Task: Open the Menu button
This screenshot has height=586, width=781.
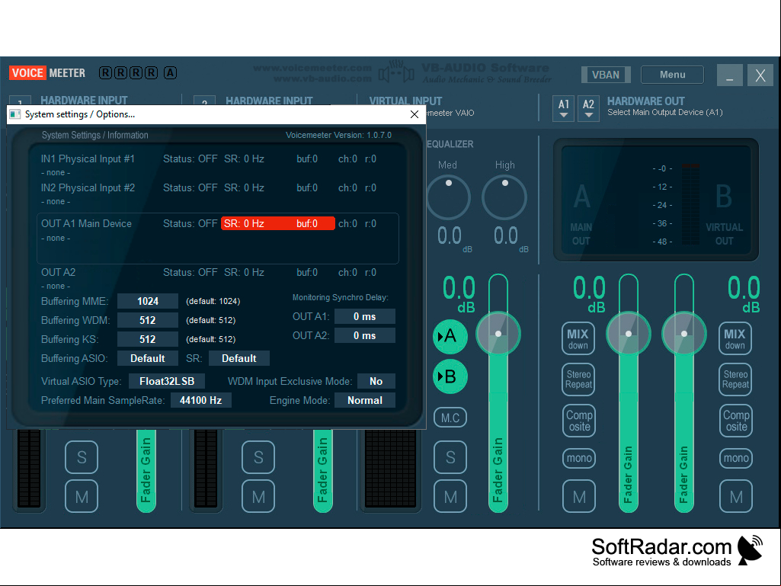Action: (x=672, y=75)
